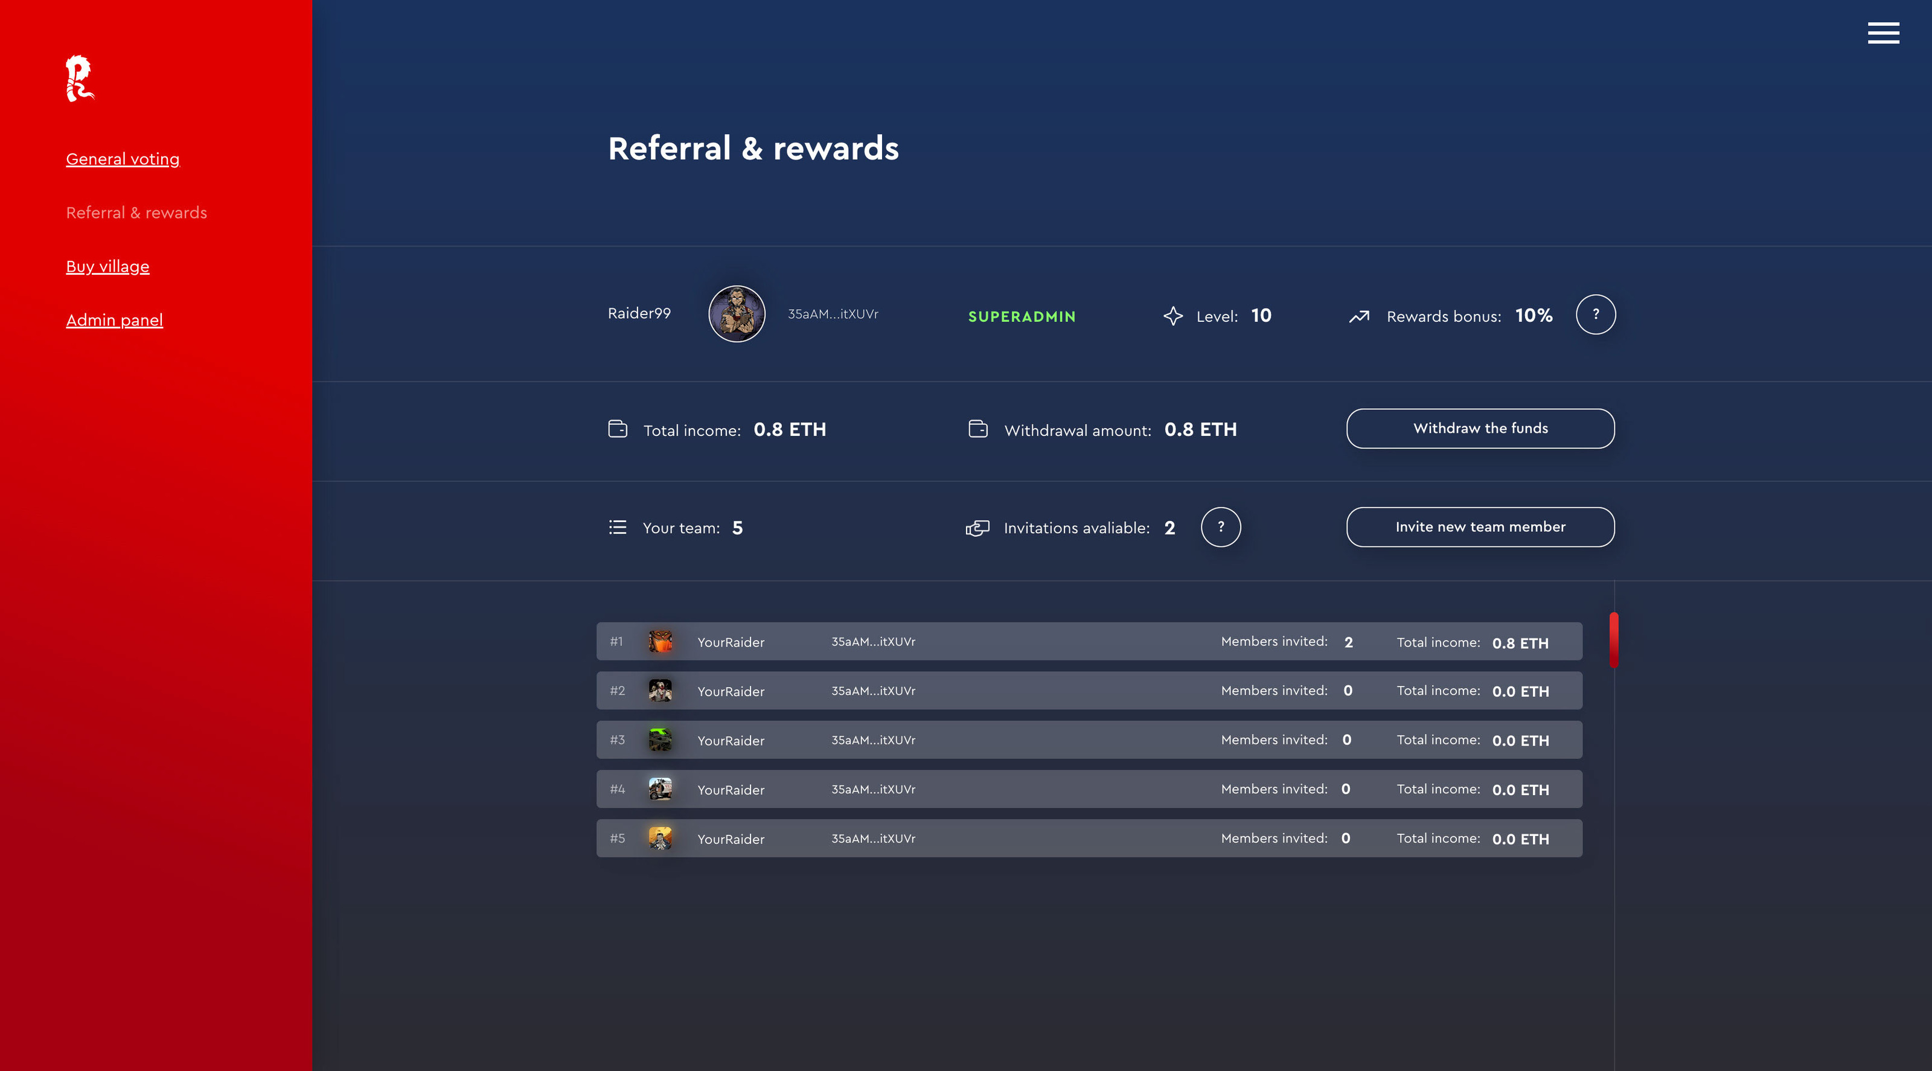Click the trend arrow icon beside Rewards bonus
1932x1071 pixels.
pyautogui.click(x=1359, y=316)
